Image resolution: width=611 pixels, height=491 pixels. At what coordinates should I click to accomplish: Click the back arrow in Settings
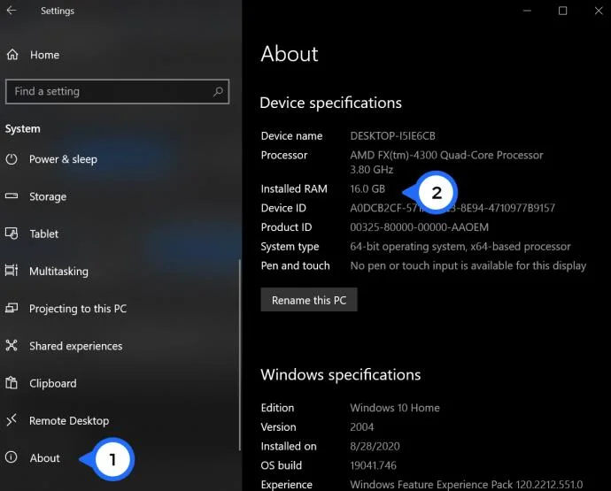click(x=12, y=10)
